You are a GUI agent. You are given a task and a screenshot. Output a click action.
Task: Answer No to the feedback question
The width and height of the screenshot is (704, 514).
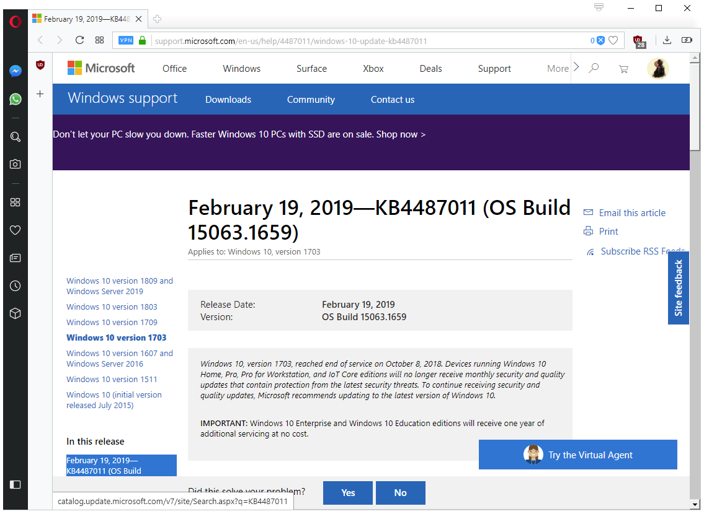pos(401,492)
